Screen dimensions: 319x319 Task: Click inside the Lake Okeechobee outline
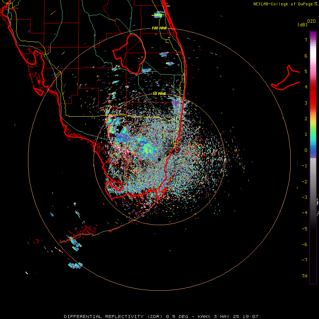point(133,54)
